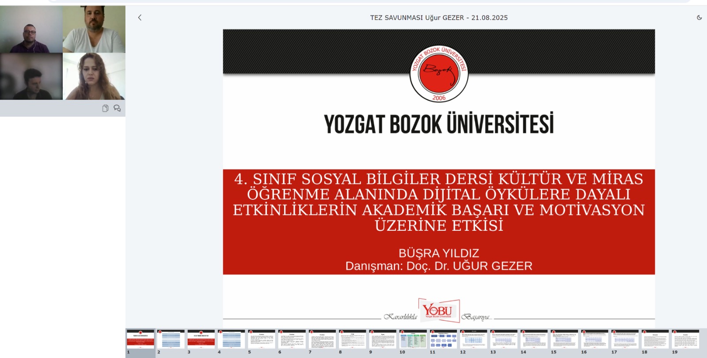The image size is (707, 358).
Task: Toggle dark mode moon icon
Action: [699, 18]
